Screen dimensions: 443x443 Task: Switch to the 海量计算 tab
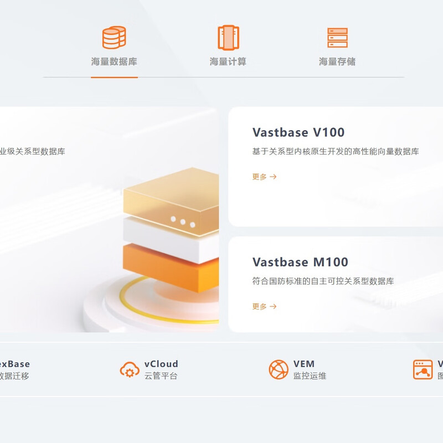[x=228, y=61]
